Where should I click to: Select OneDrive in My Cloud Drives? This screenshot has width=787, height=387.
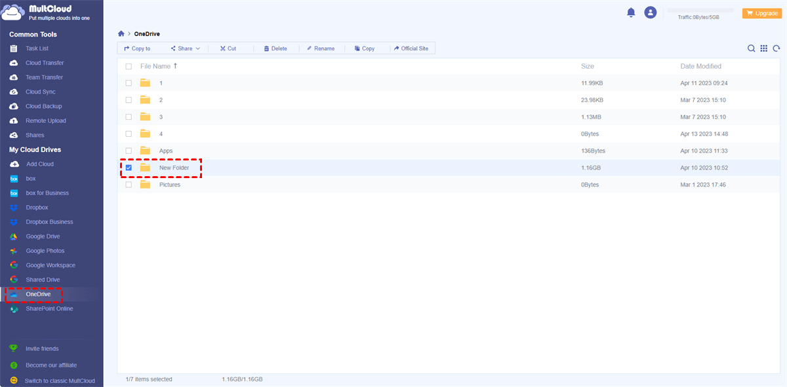tap(38, 294)
